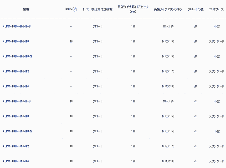This screenshot has width=226, height=168.
Task: Click the RoHS column header text
Action: coord(68,9)
